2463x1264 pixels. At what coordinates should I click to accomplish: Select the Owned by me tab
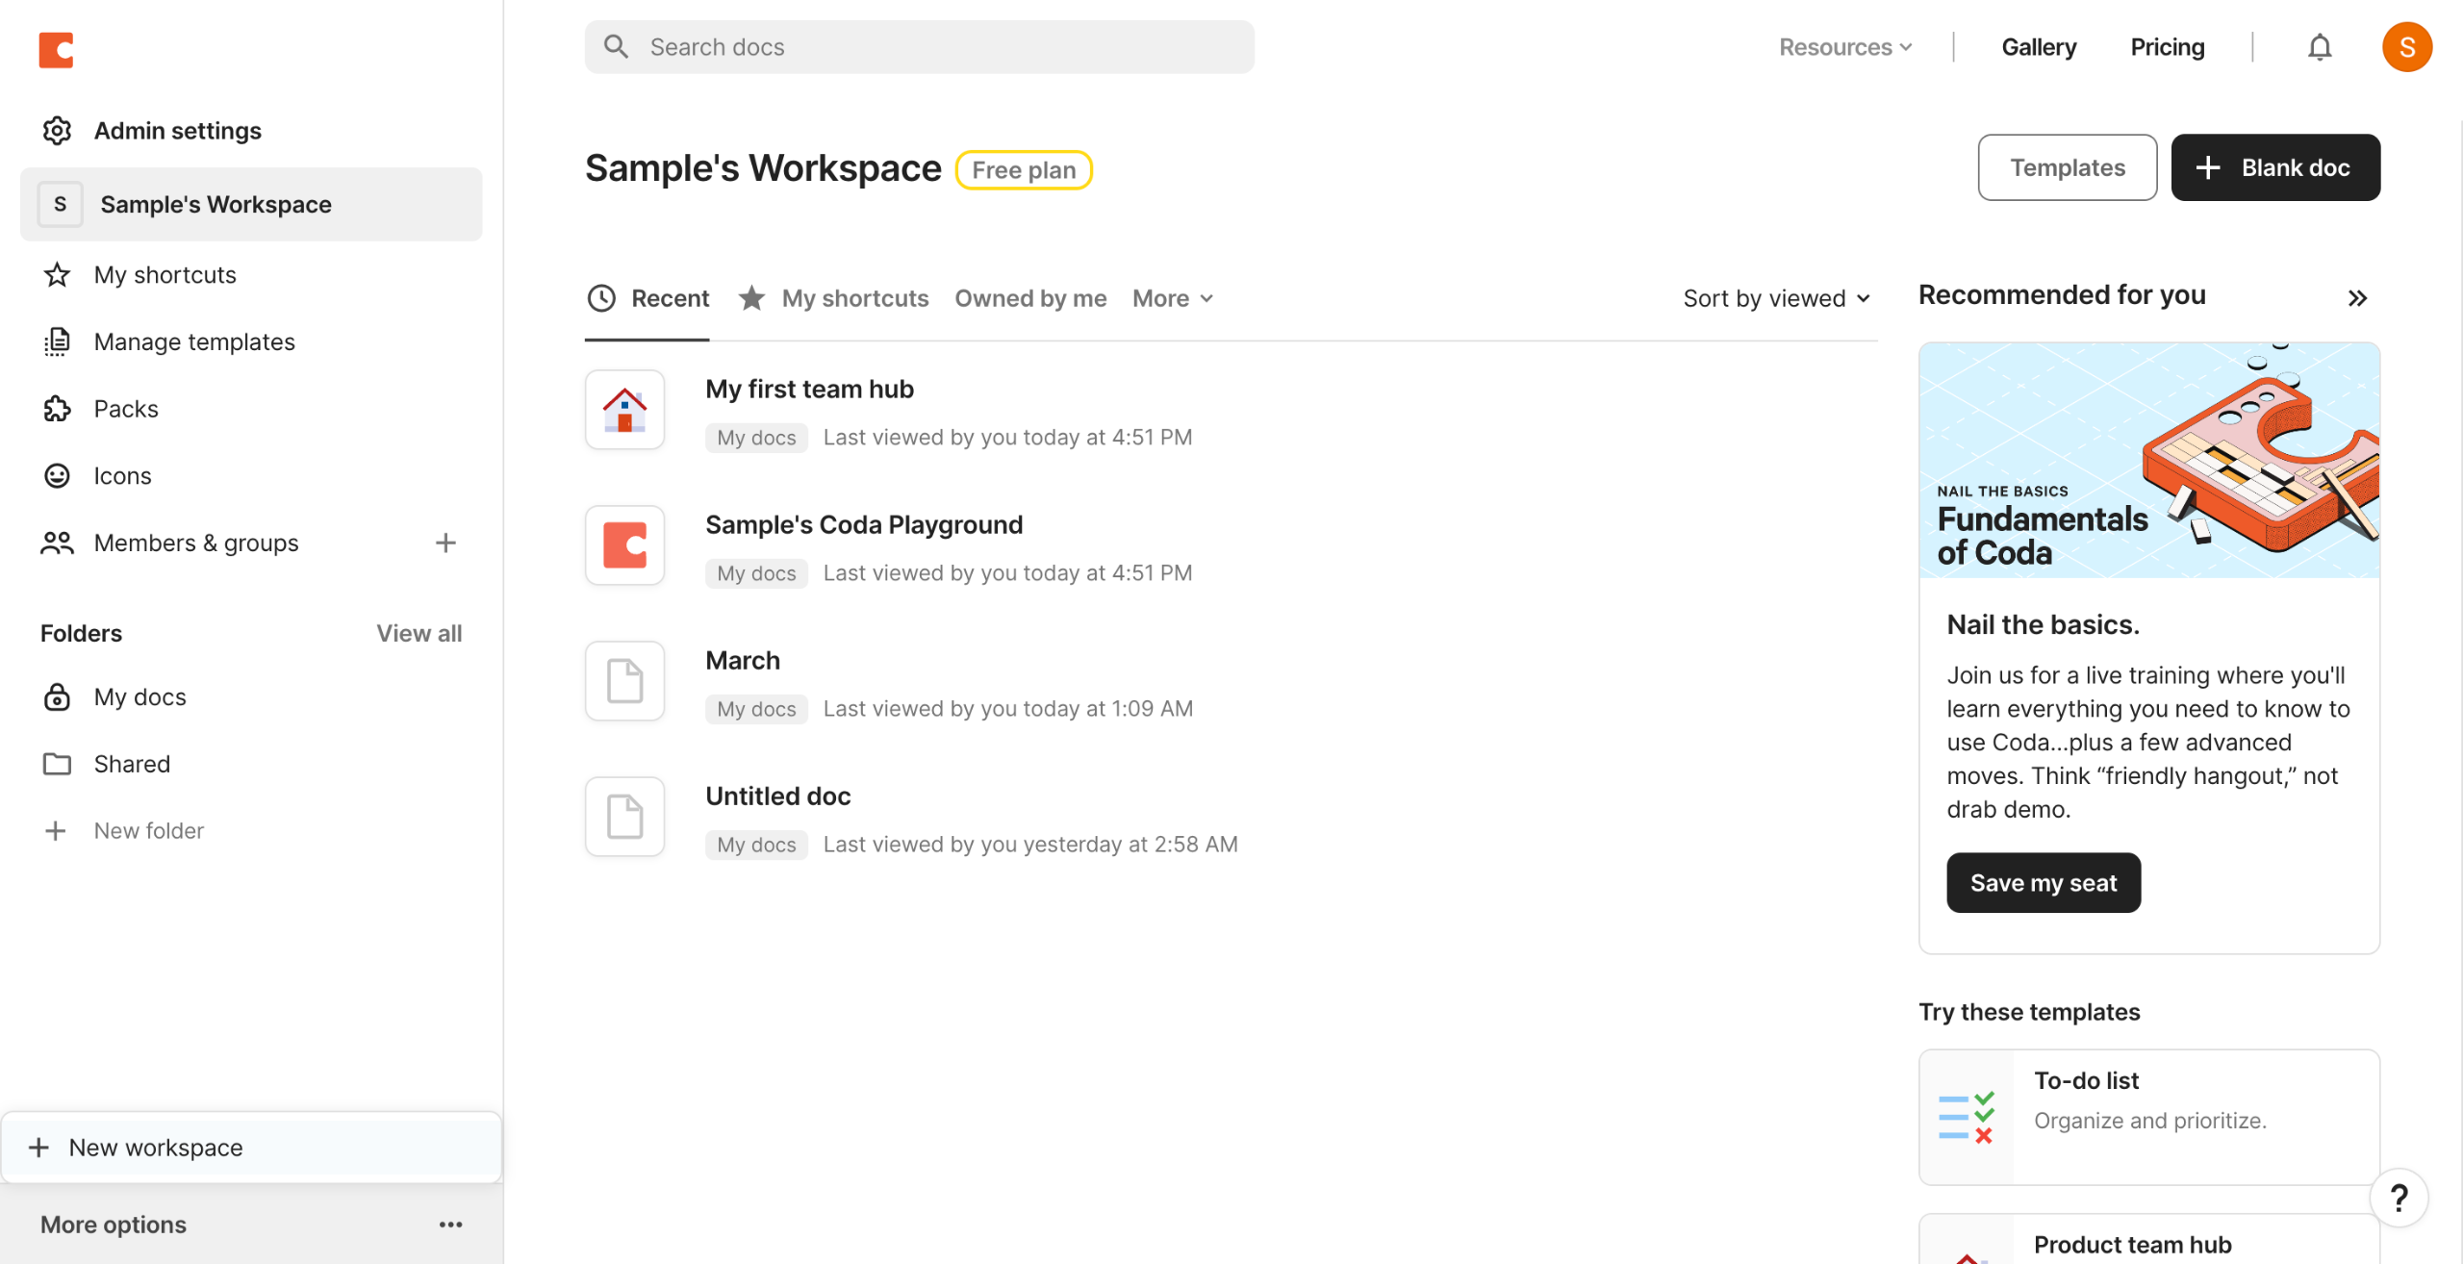[1030, 299]
